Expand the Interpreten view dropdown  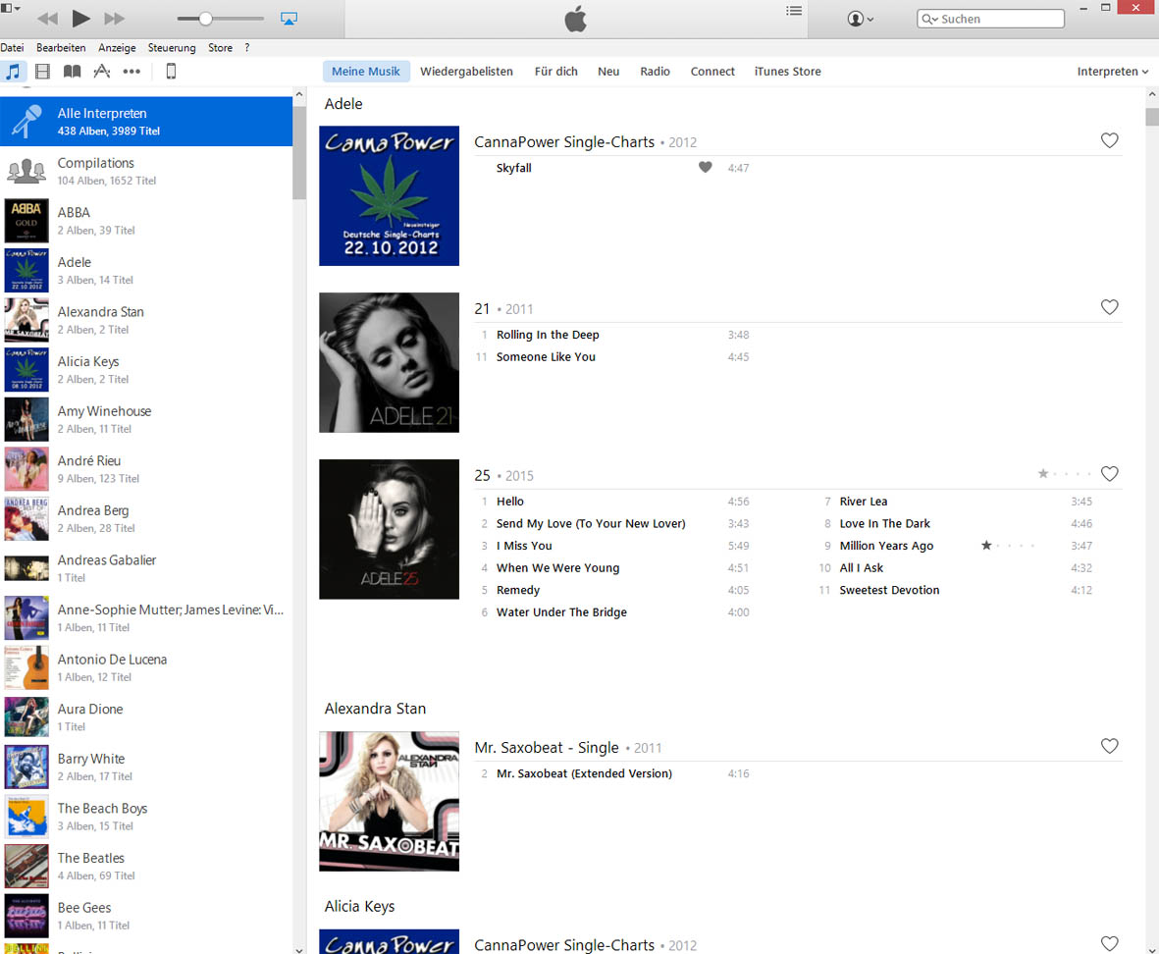(1113, 71)
